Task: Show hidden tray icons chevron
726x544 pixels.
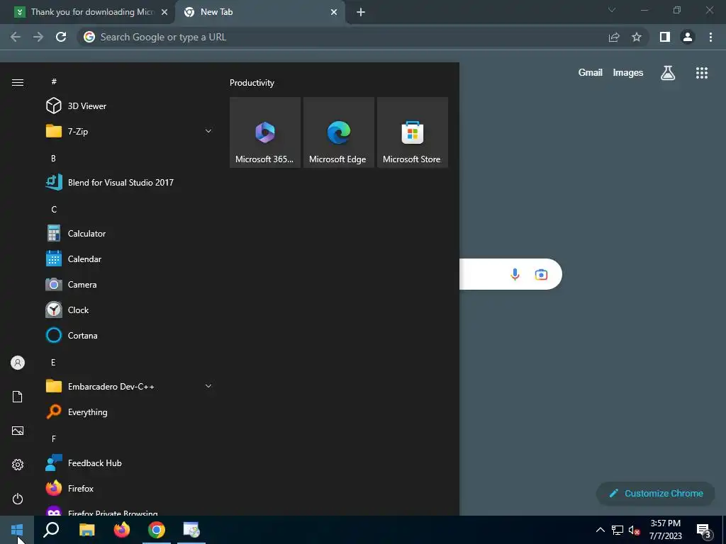Action: (x=600, y=530)
